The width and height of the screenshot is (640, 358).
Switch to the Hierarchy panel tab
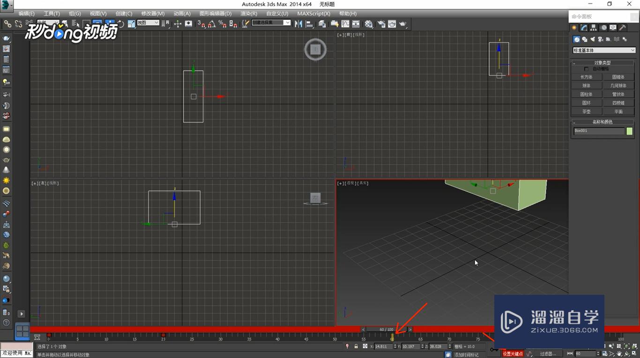tap(594, 28)
